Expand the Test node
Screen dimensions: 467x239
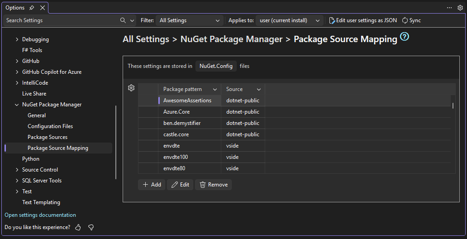click(x=17, y=191)
